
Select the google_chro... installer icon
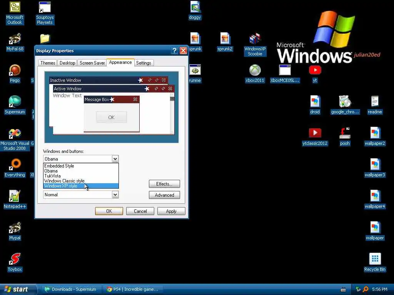(345, 105)
